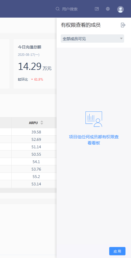Click the 应用 apply button
The height and width of the screenshot is (258, 131).
tap(117, 251)
